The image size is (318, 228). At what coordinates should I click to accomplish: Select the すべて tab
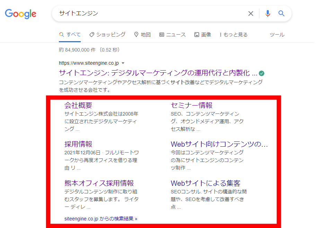(x=70, y=35)
